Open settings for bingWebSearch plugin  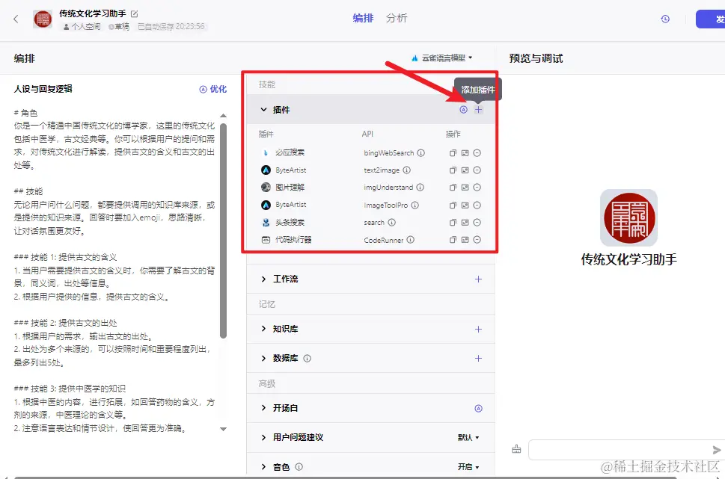[465, 153]
